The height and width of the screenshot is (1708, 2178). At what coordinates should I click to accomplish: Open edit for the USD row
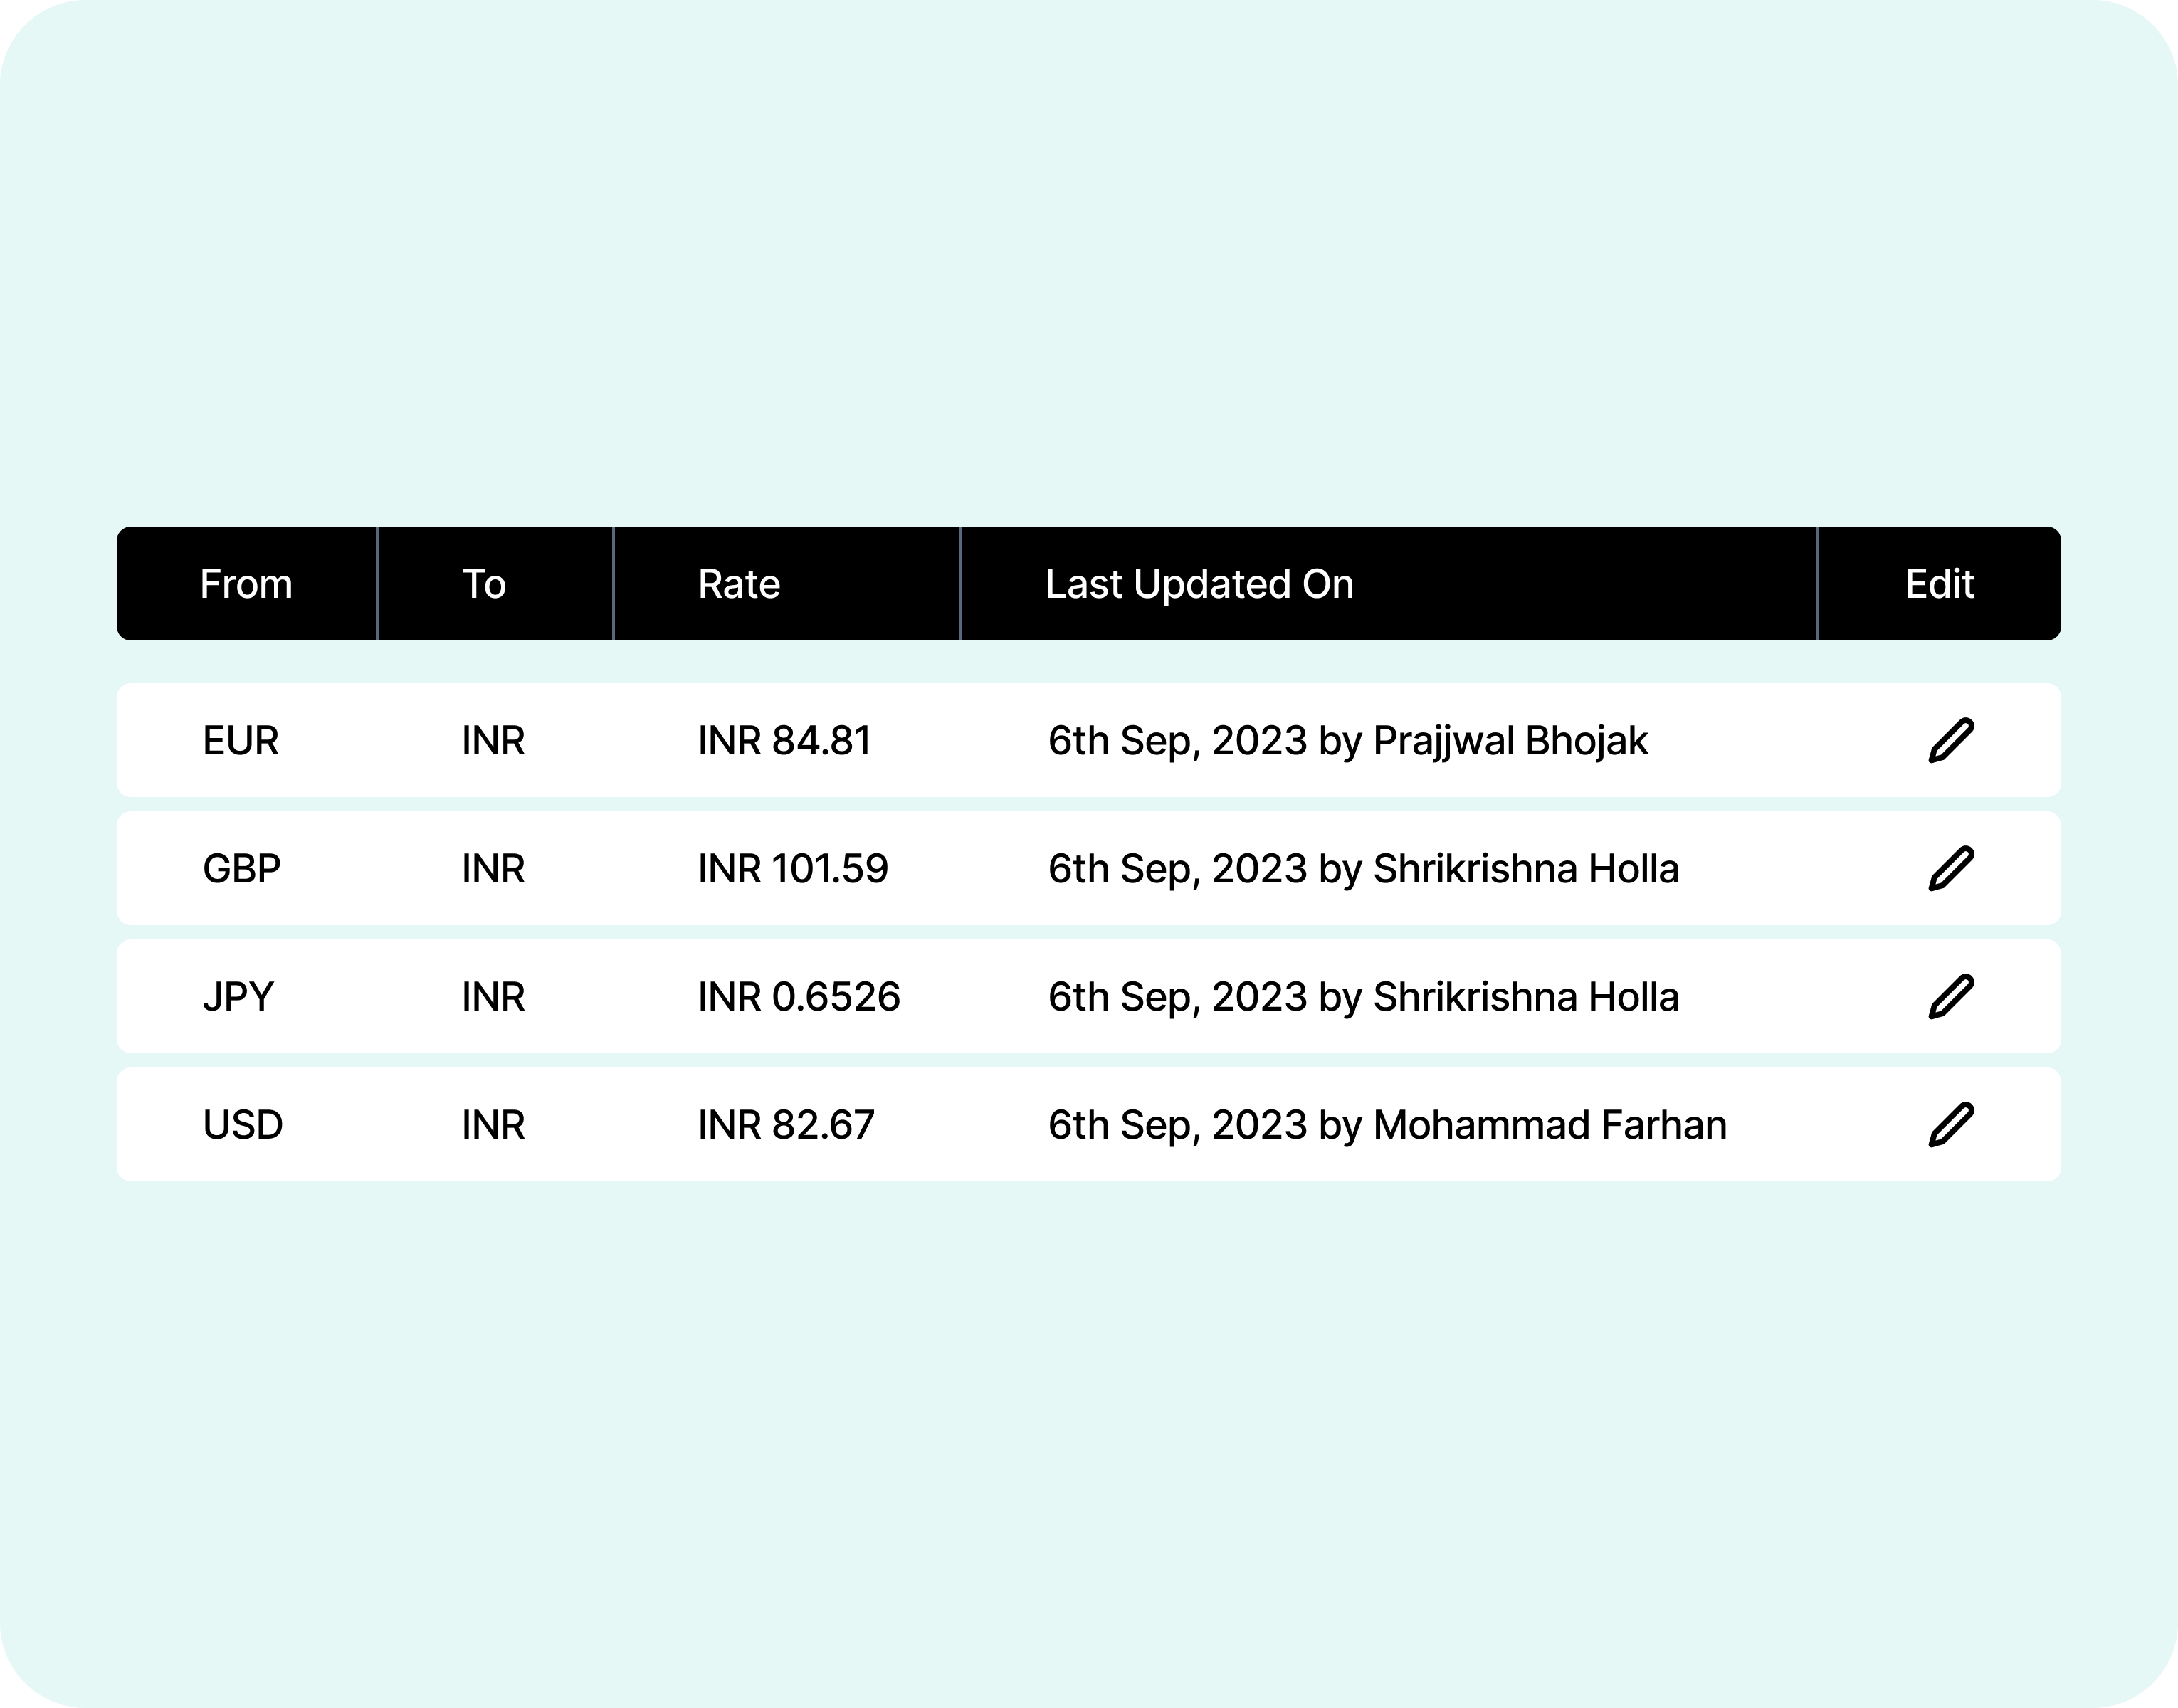pos(1950,1125)
